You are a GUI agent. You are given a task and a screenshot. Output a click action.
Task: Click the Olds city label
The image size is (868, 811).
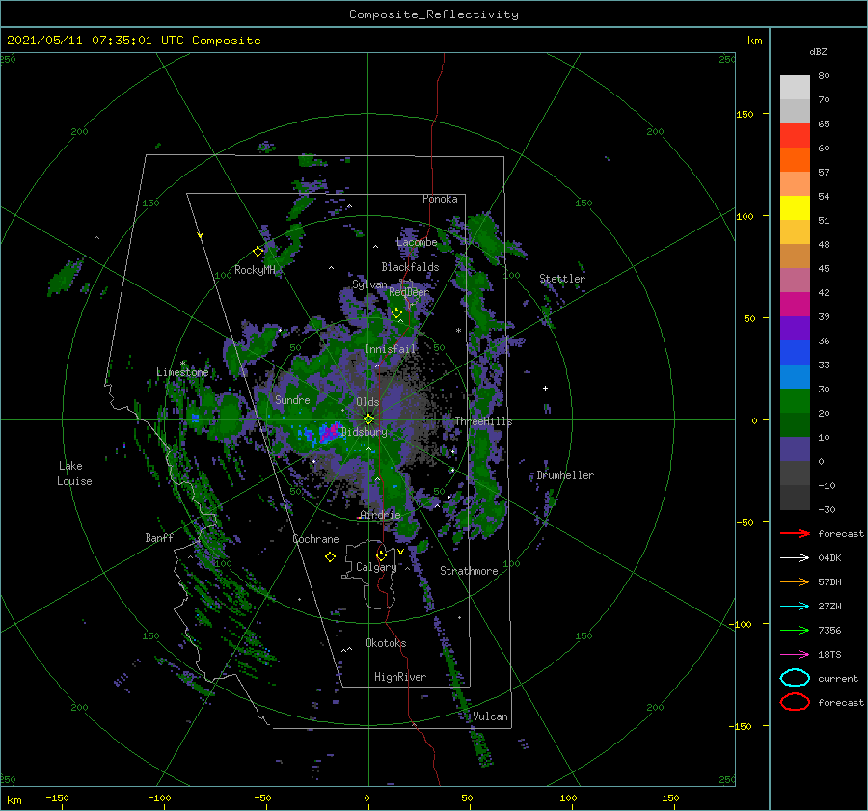pyautogui.click(x=367, y=402)
